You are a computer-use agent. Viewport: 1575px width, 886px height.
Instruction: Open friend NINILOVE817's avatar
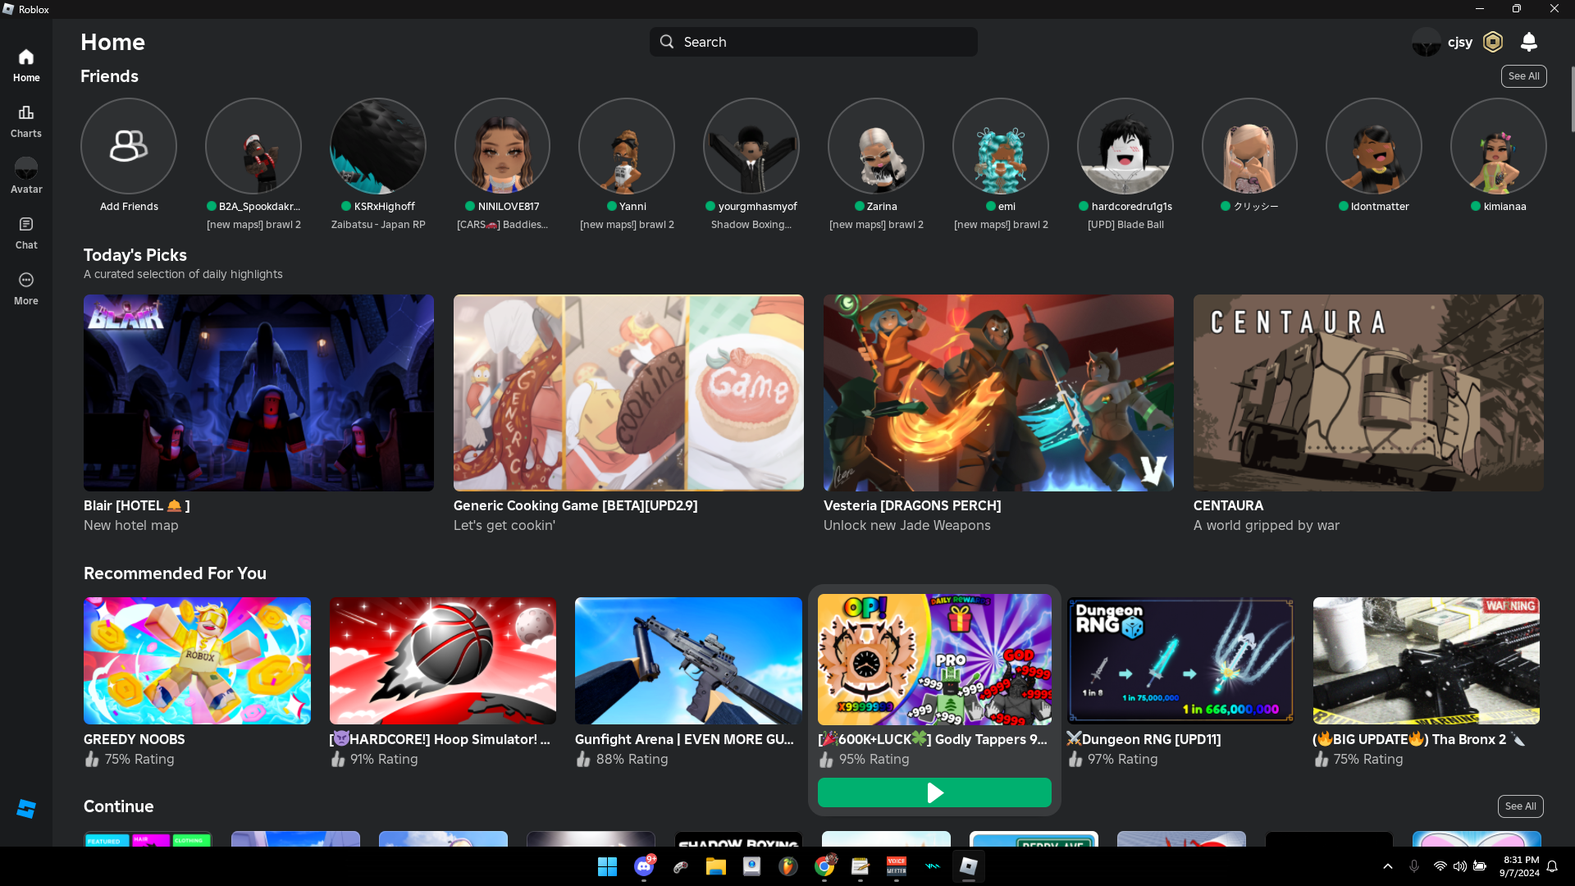pyautogui.click(x=502, y=146)
